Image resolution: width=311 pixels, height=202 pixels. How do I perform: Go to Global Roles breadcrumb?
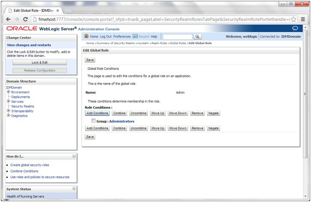pyautogui.click(x=178, y=43)
